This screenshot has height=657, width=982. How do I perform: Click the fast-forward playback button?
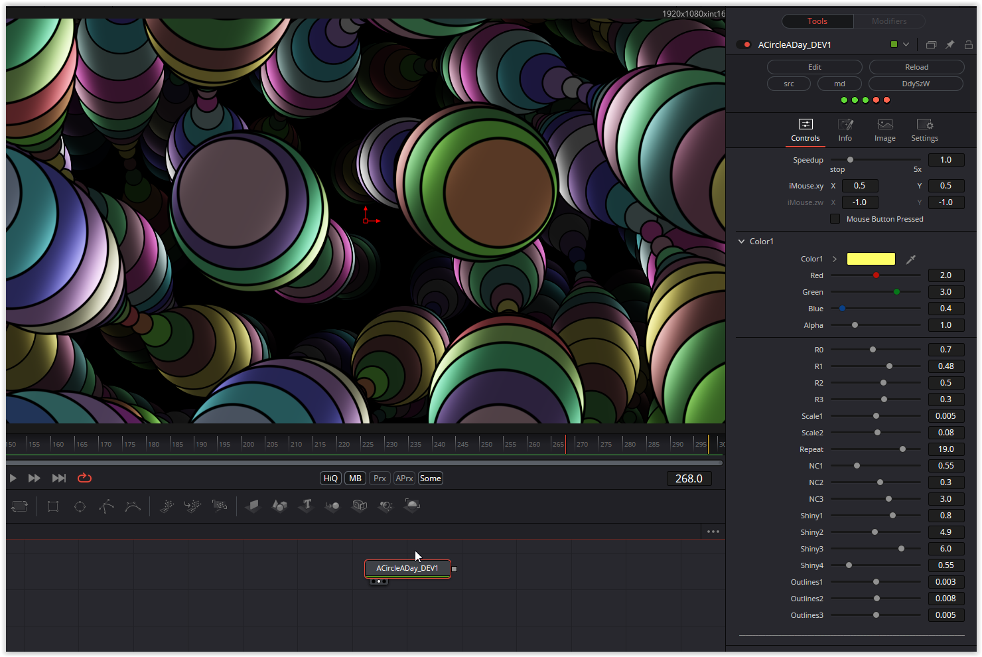pyautogui.click(x=35, y=478)
